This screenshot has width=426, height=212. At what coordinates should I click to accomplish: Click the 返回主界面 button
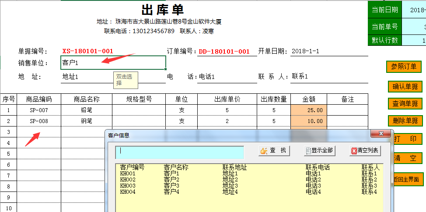click(409, 179)
